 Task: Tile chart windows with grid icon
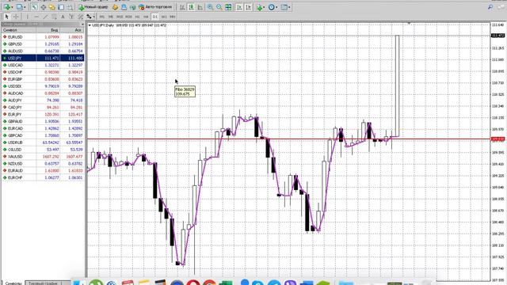(228, 7)
